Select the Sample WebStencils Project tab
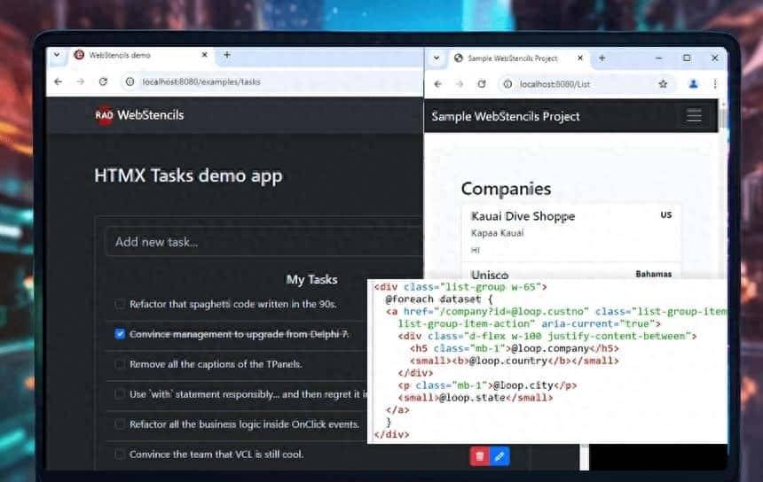This screenshot has width=763, height=482. point(518,58)
